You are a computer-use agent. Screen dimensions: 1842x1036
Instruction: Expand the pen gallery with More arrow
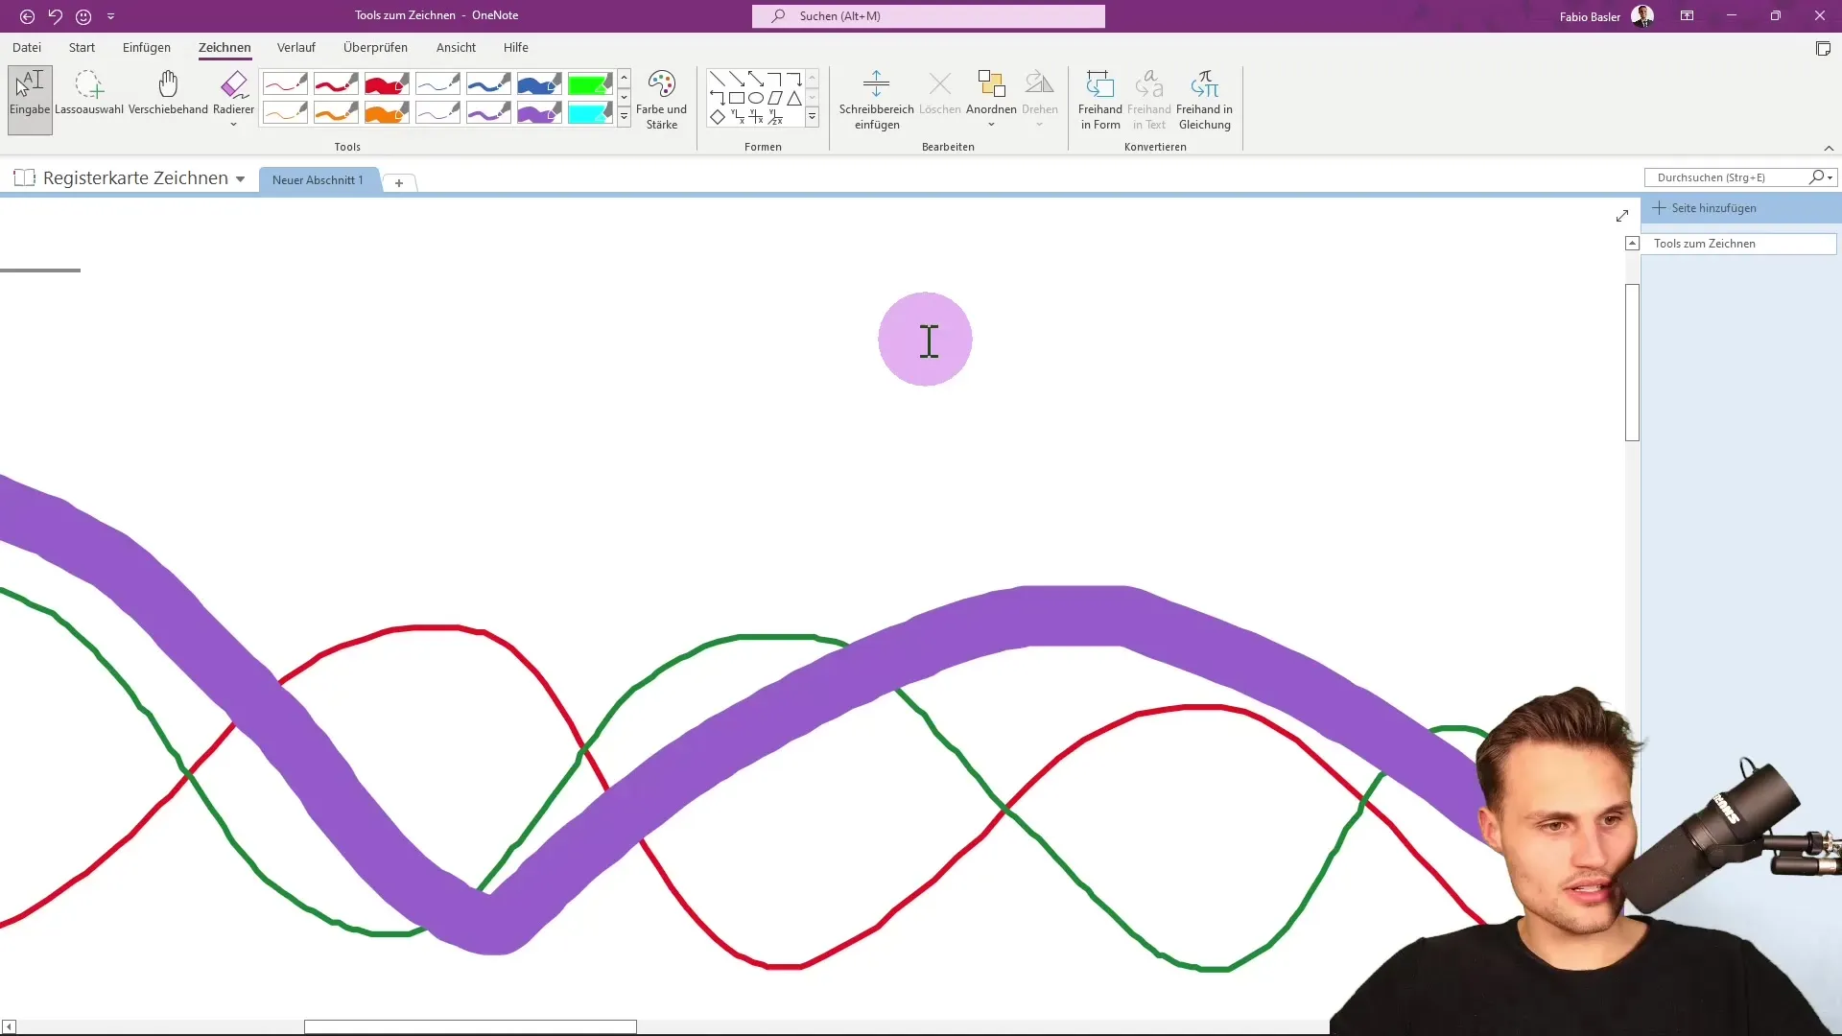(x=624, y=117)
